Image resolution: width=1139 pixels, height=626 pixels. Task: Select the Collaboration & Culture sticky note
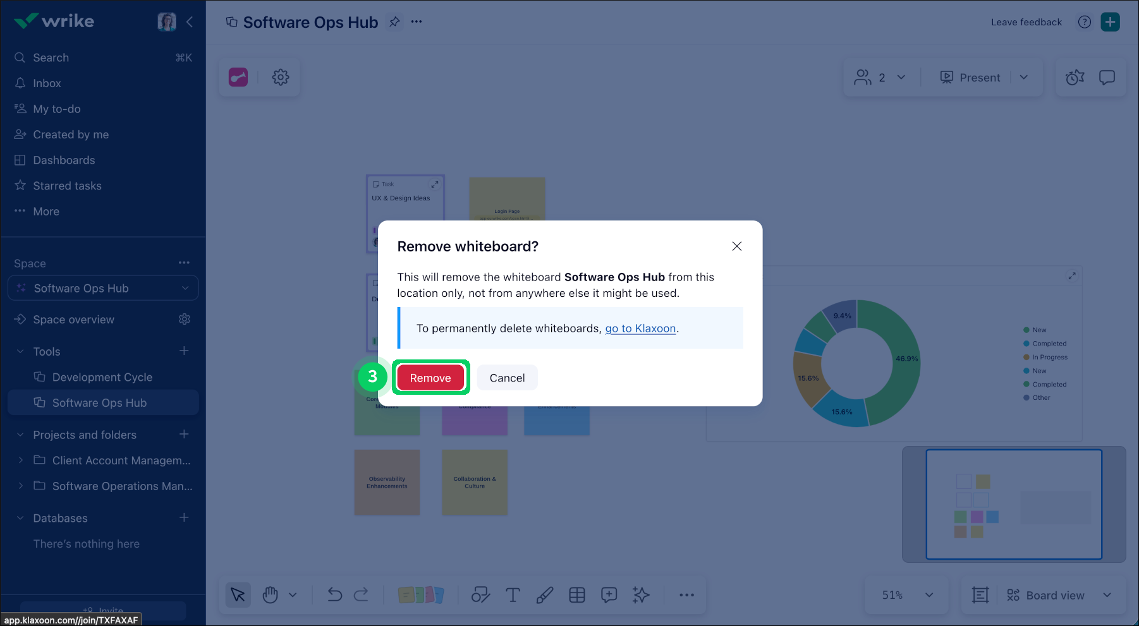point(475,483)
